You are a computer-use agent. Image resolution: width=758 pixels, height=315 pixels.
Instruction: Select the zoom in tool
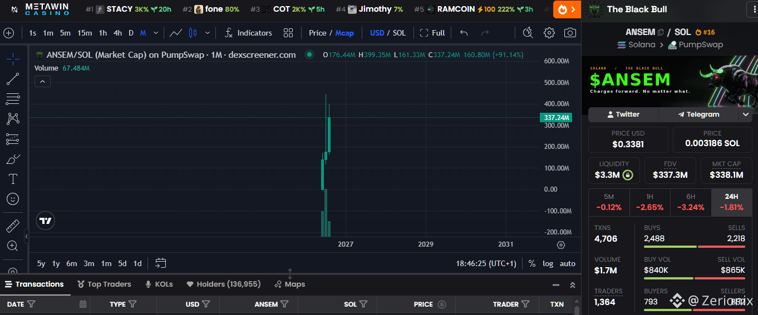[13, 246]
